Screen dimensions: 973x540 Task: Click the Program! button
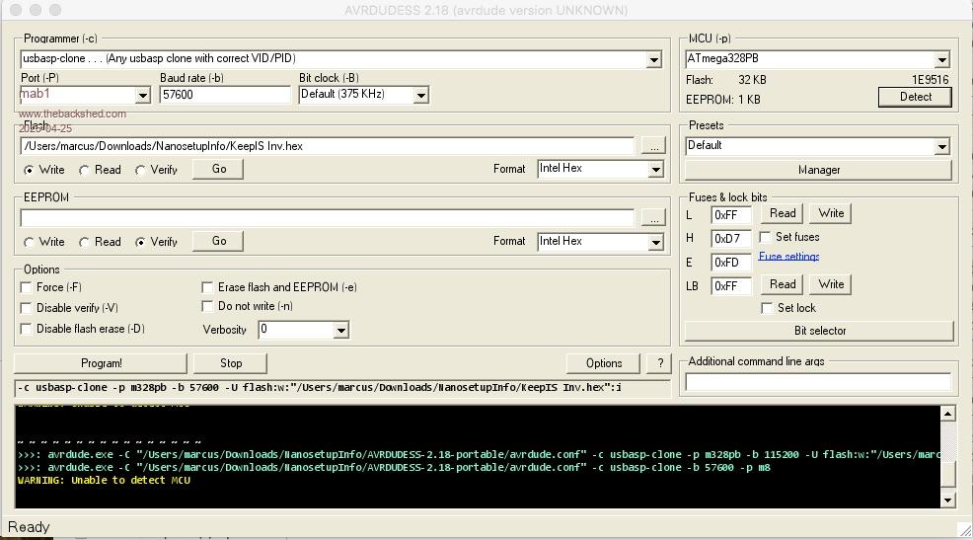pyautogui.click(x=101, y=363)
